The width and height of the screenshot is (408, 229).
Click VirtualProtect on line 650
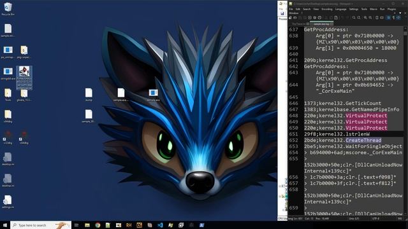366,128
